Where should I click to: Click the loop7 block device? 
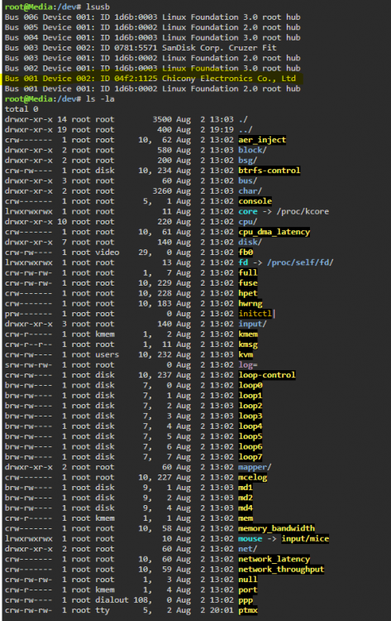(x=250, y=456)
